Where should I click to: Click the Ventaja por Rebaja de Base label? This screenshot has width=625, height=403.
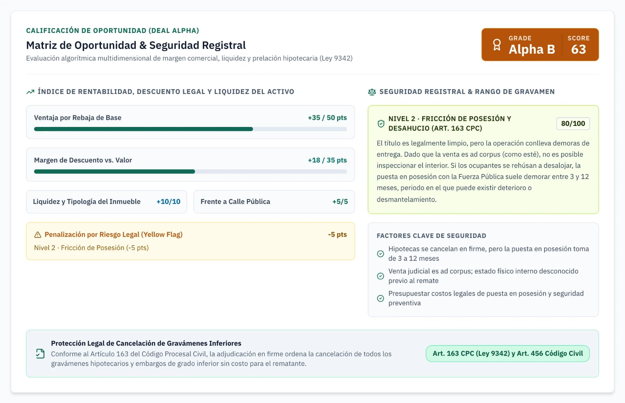(x=78, y=118)
